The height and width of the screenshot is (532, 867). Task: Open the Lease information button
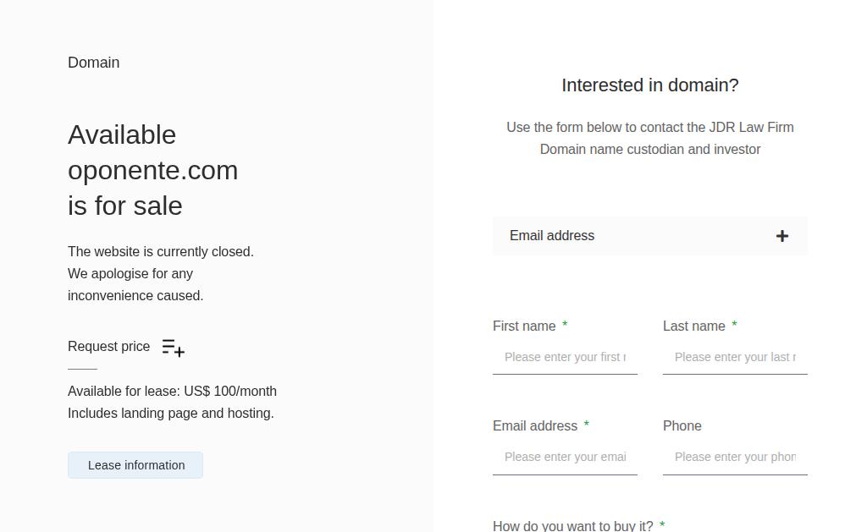point(135,465)
